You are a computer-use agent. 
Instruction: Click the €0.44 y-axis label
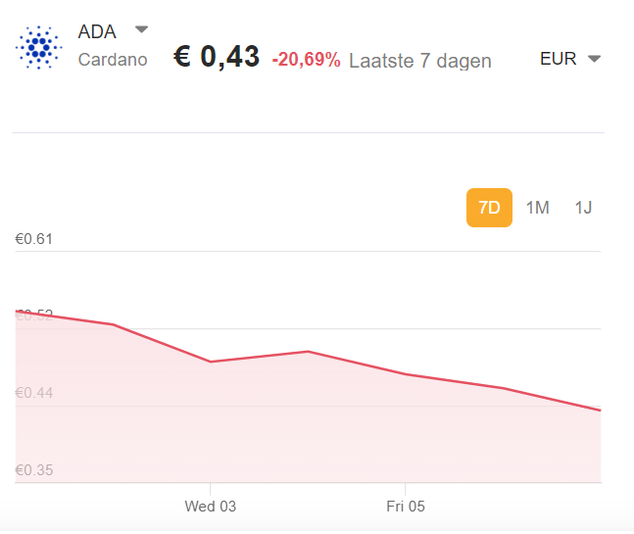tap(34, 393)
